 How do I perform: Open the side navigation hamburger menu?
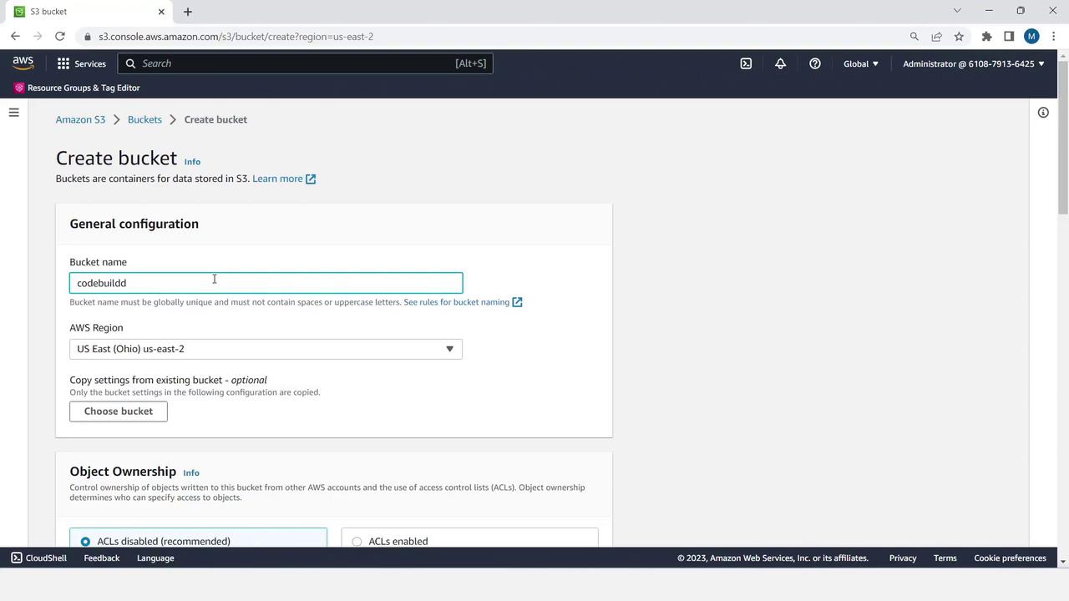[x=14, y=113]
